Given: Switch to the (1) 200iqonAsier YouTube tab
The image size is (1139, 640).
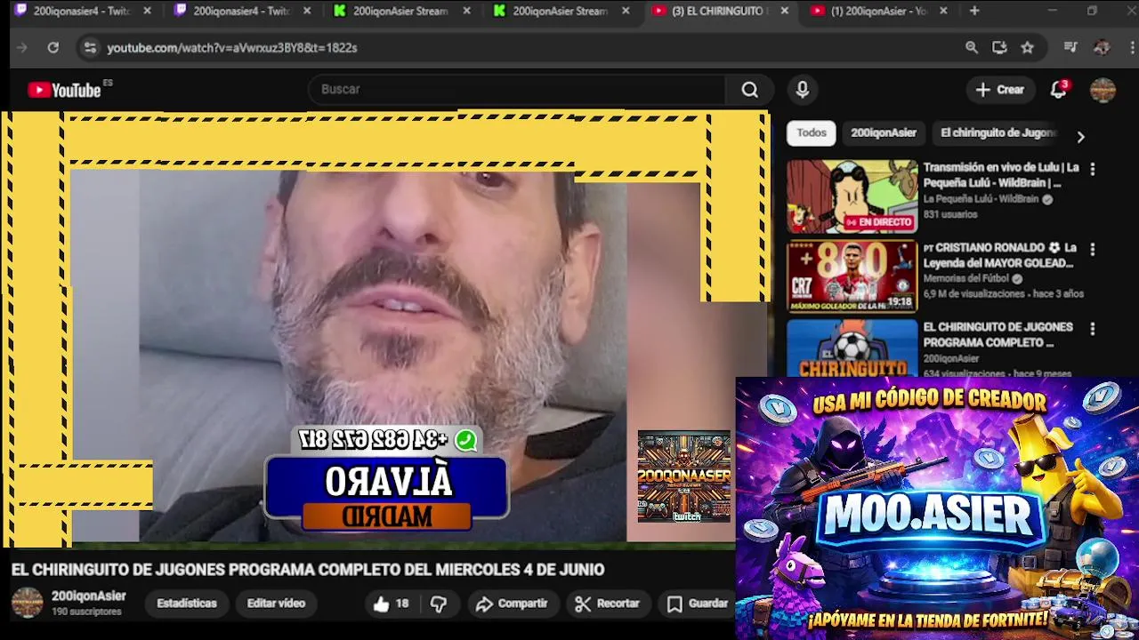Looking at the screenshot, I should pos(879,11).
